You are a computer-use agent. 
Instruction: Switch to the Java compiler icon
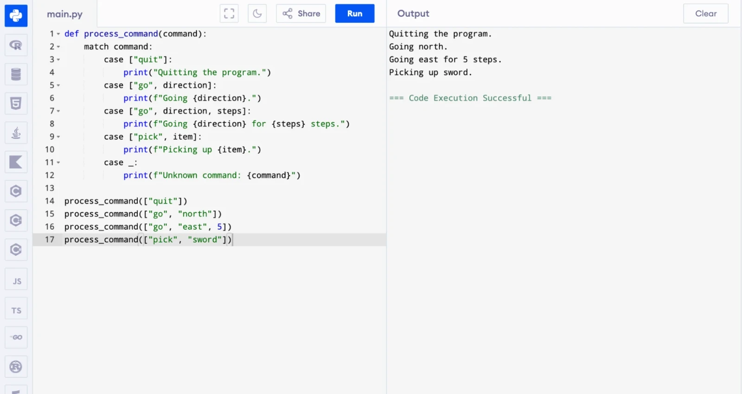tap(16, 133)
